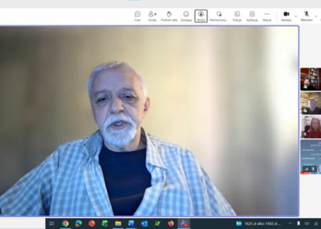Open the Mechanizmy menu in toolbar
This screenshot has width=321, height=229.
[219, 16]
